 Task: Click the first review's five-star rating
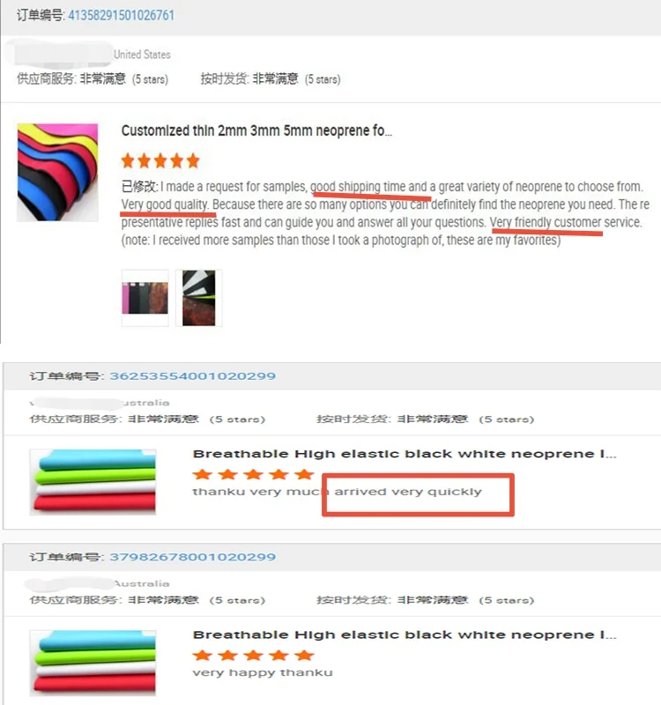[x=160, y=160]
